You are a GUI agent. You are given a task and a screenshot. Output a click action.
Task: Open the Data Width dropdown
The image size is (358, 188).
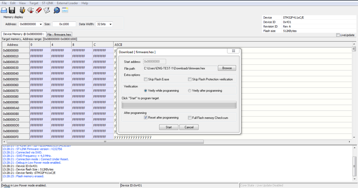tap(110, 24)
